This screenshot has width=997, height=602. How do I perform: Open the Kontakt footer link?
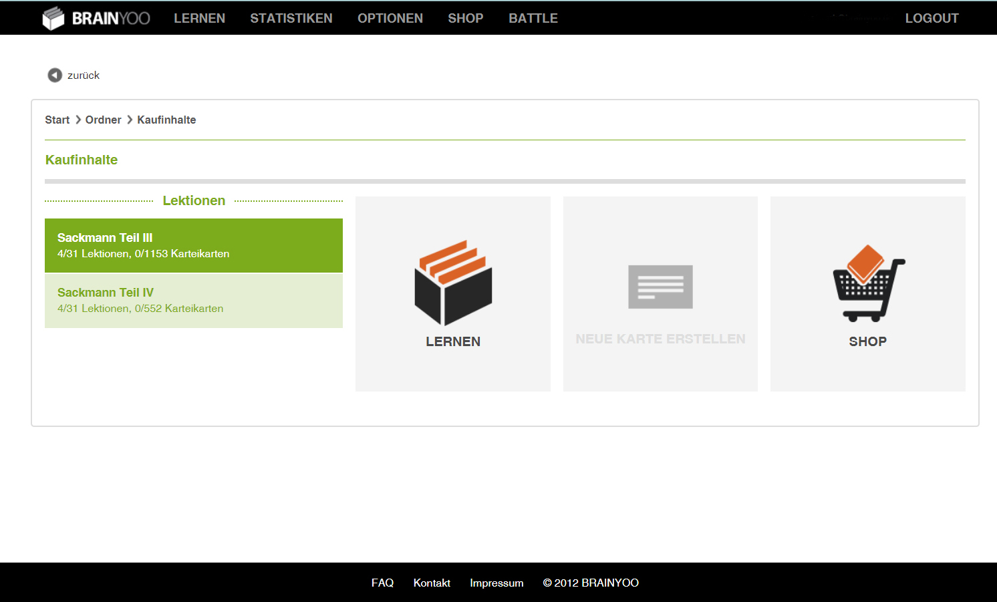[x=432, y=583]
